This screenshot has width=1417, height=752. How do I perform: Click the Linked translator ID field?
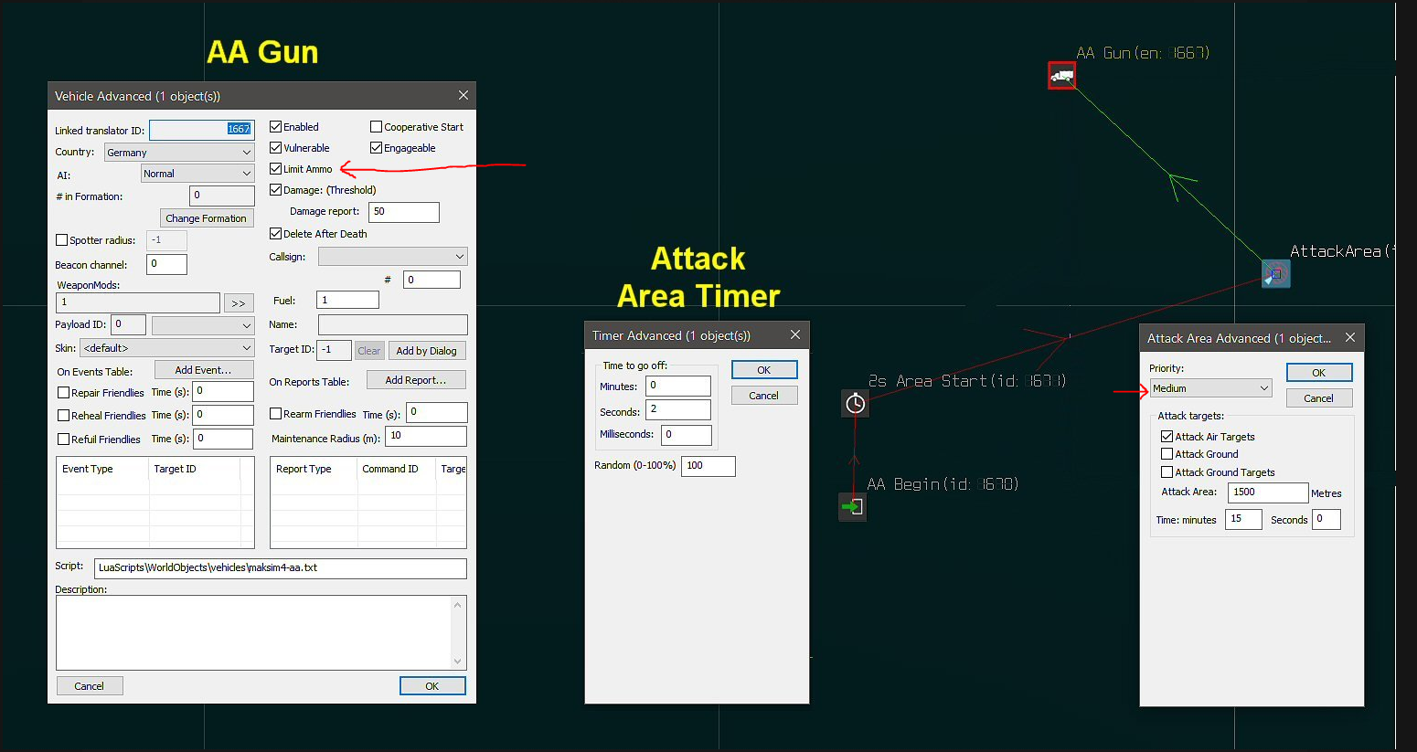202,130
